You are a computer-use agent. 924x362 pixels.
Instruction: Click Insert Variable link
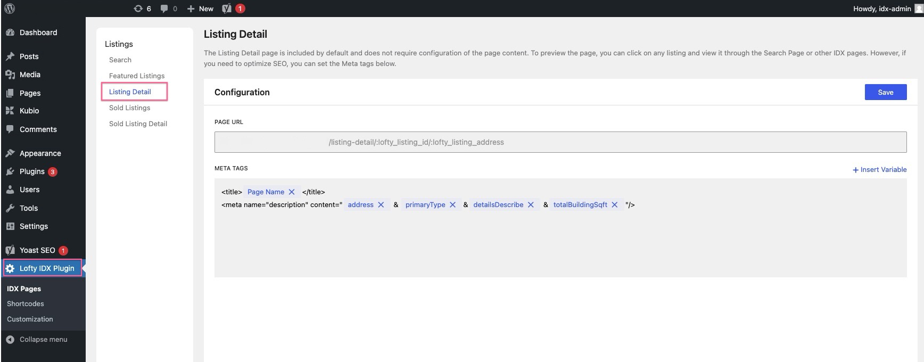point(880,170)
